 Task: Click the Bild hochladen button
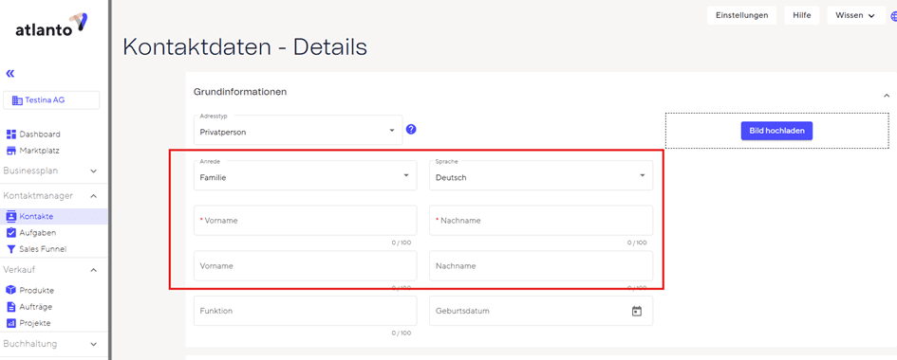point(776,131)
